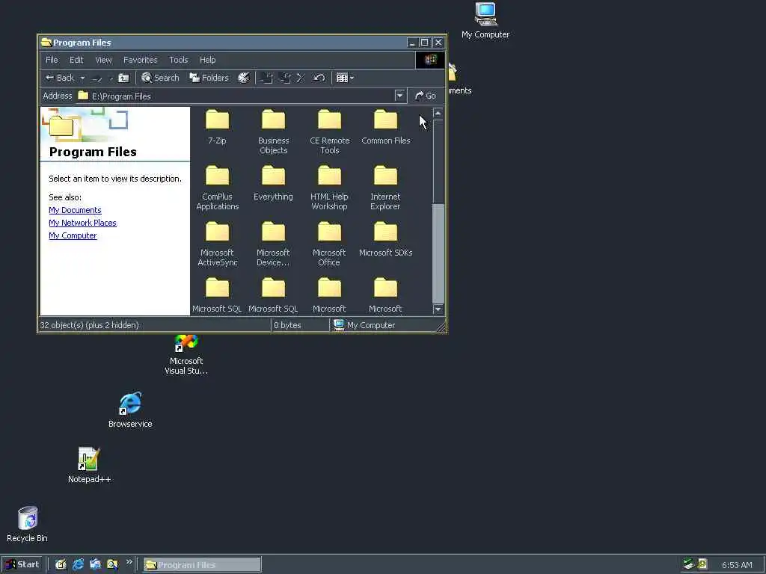Launch Outlook Express from quick launch
The image size is (766, 574).
[95, 565]
